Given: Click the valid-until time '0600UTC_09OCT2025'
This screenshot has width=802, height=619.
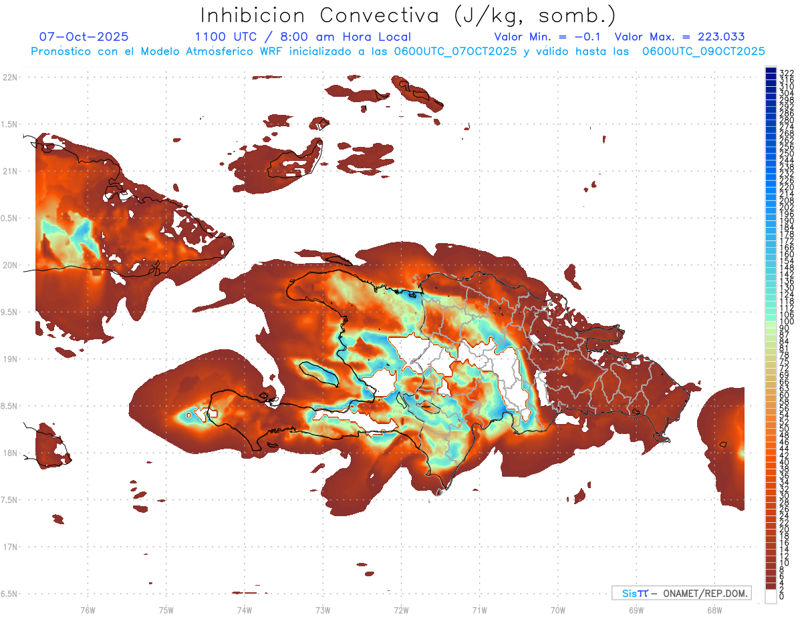Looking at the screenshot, I should 704,51.
